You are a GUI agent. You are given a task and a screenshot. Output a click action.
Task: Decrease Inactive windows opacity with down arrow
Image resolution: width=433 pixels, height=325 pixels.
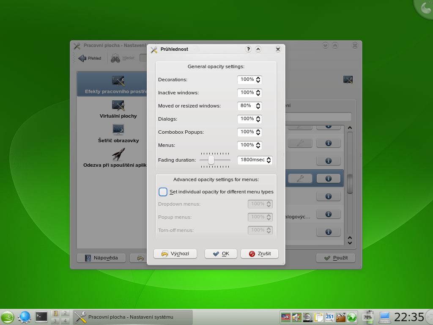click(258, 94)
